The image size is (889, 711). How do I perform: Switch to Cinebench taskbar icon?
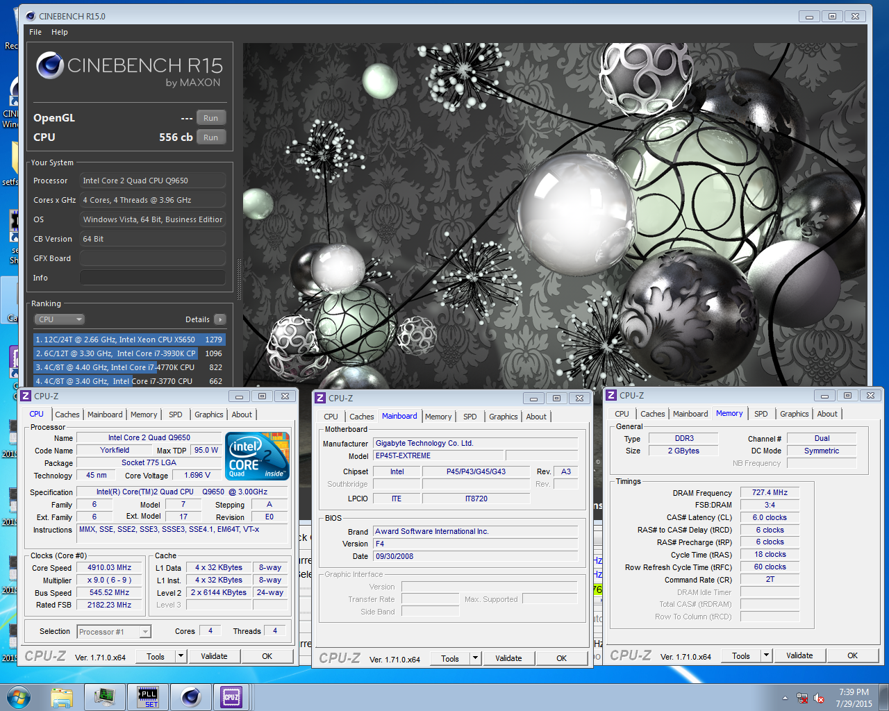(x=190, y=696)
